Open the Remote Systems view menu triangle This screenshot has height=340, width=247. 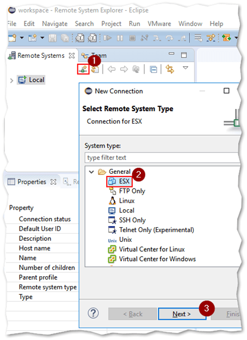pyautogui.click(x=186, y=68)
